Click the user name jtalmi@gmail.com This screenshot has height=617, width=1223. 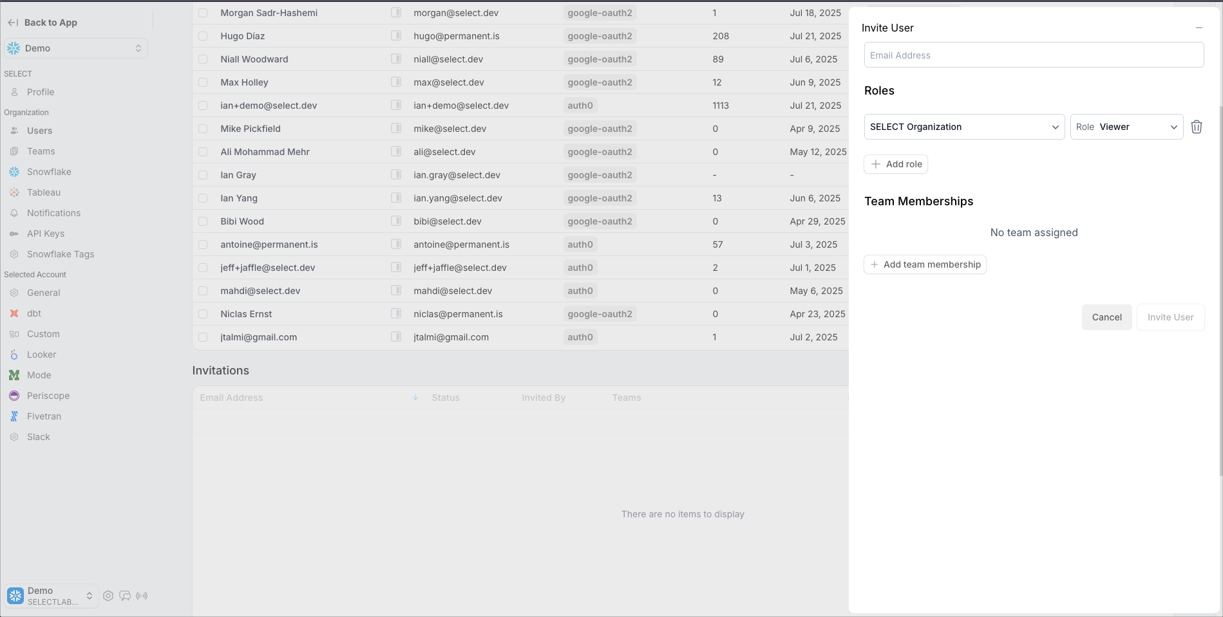258,337
